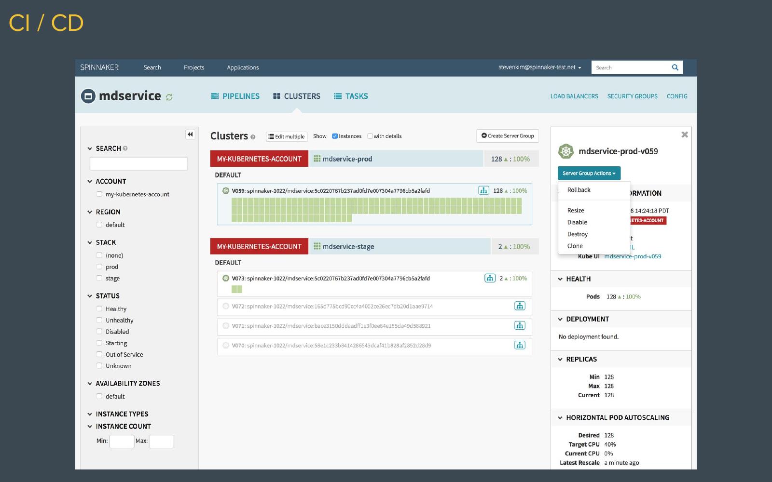Click the disabled icon on V071 row
The height and width of the screenshot is (482, 772).
click(x=225, y=326)
